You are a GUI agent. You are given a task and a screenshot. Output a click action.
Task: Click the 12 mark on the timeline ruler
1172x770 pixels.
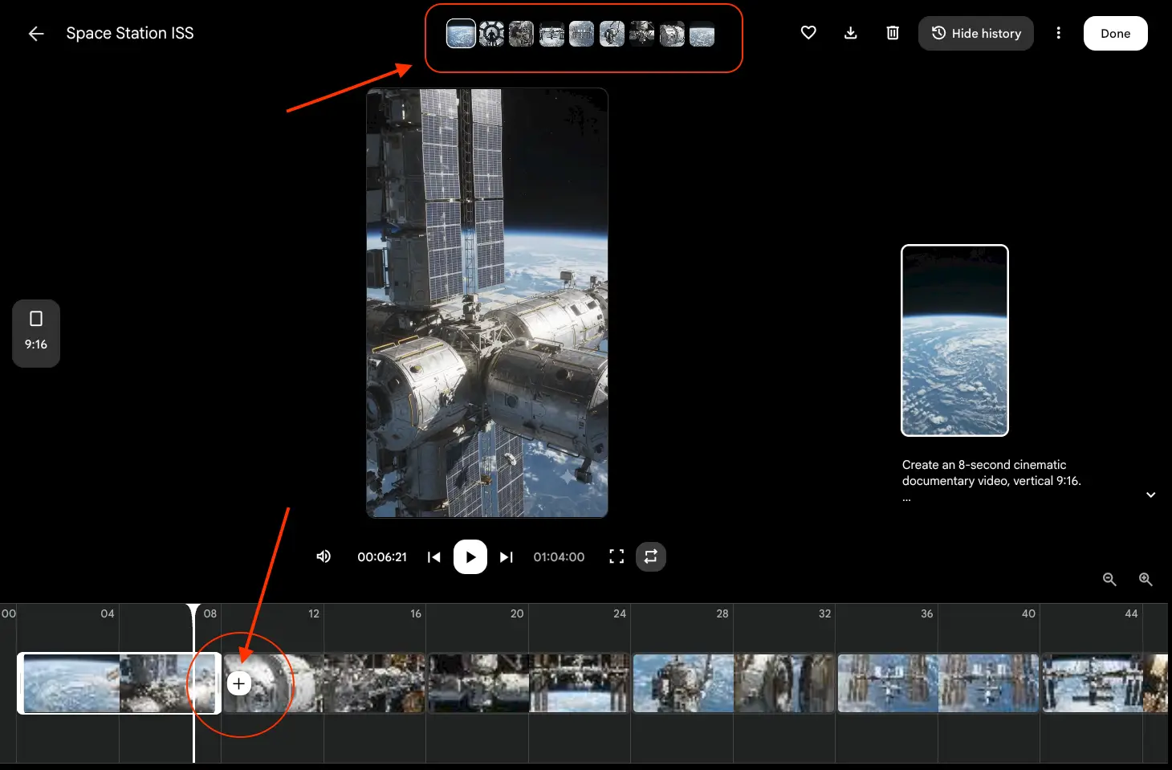pyautogui.click(x=314, y=613)
